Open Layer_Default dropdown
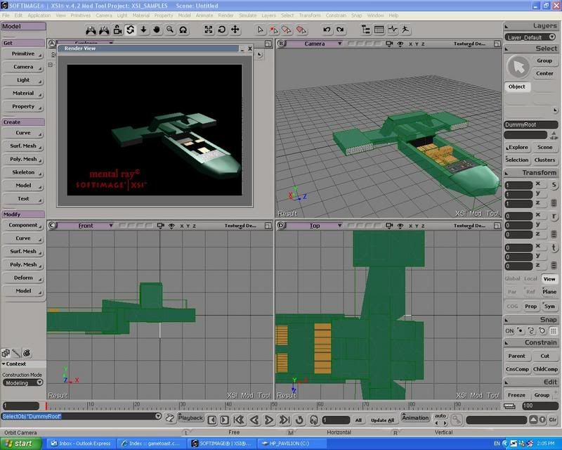 click(x=530, y=37)
